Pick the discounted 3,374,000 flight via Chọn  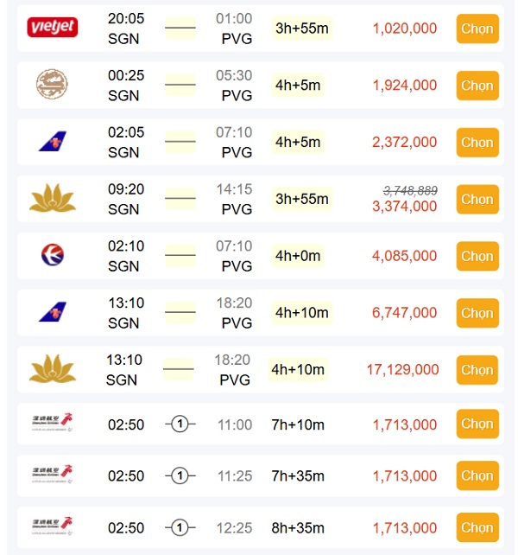(x=477, y=199)
